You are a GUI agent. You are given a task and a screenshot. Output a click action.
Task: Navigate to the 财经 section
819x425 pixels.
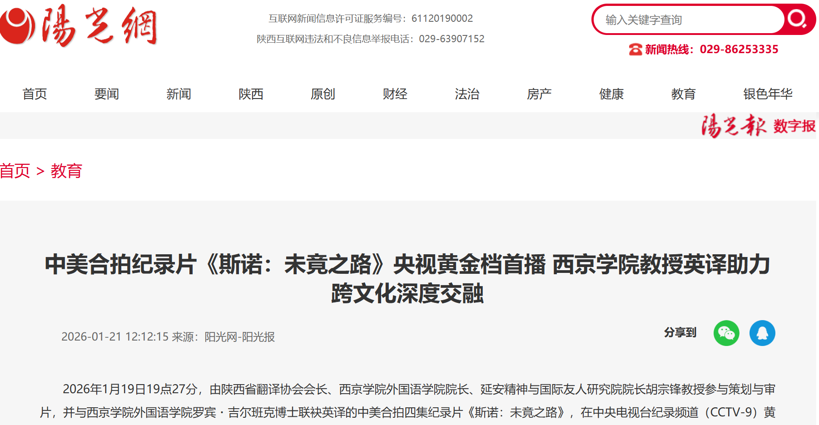pyautogui.click(x=395, y=94)
